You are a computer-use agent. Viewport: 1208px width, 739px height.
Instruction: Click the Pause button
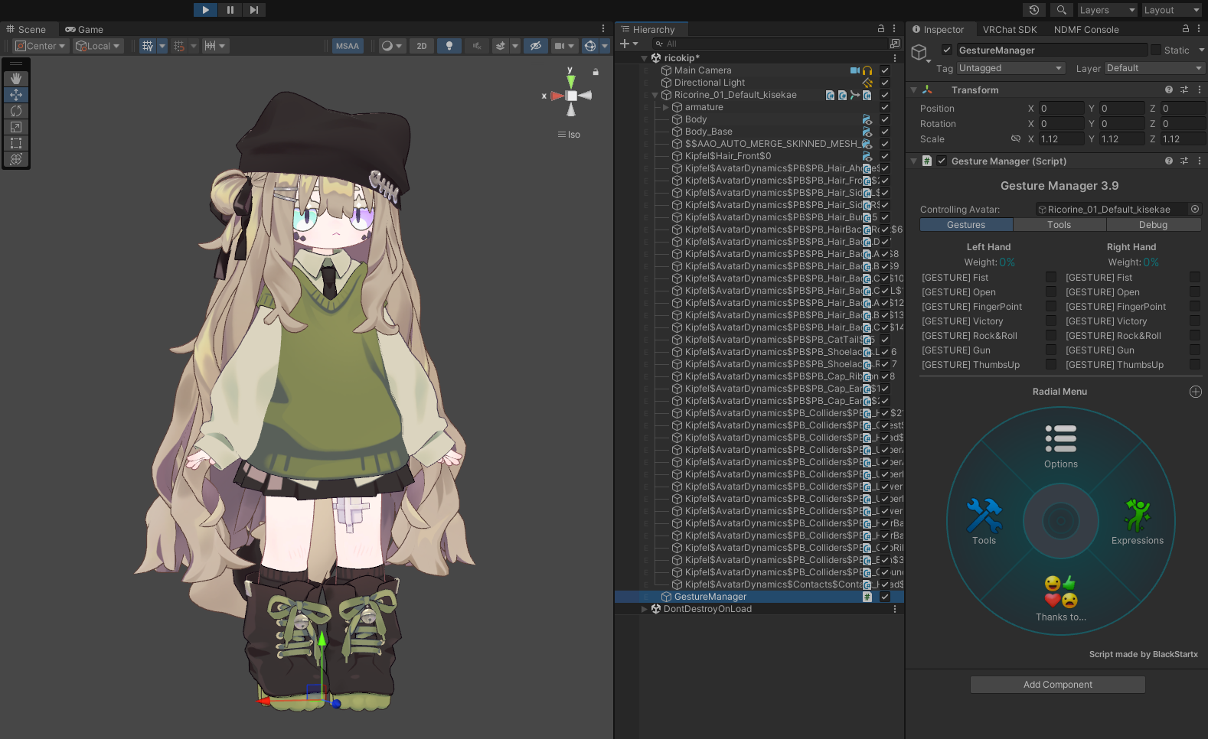click(x=230, y=10)
